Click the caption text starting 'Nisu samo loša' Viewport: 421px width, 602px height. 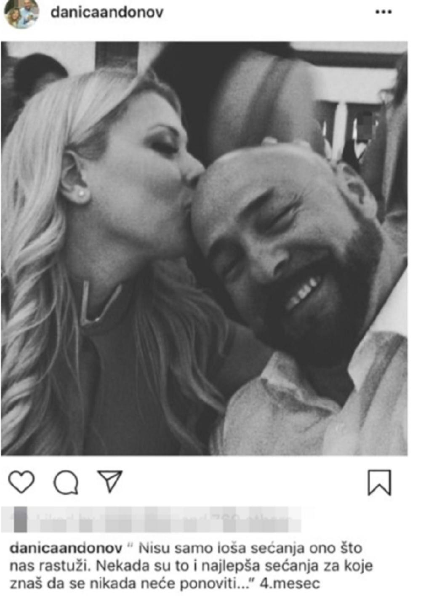(192, 566)
